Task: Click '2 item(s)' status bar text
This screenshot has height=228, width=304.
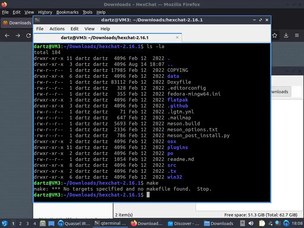Action: 124,215
